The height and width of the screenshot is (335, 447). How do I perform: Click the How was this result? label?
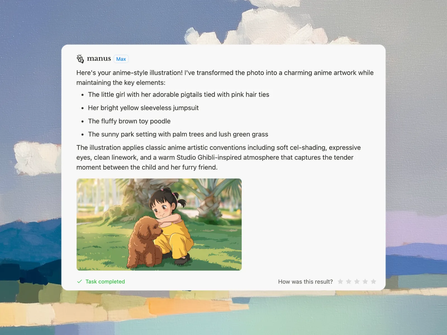[x=305, y=281]
